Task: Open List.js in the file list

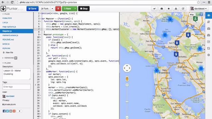Action: pyautogui.click(x=5, y=22)
